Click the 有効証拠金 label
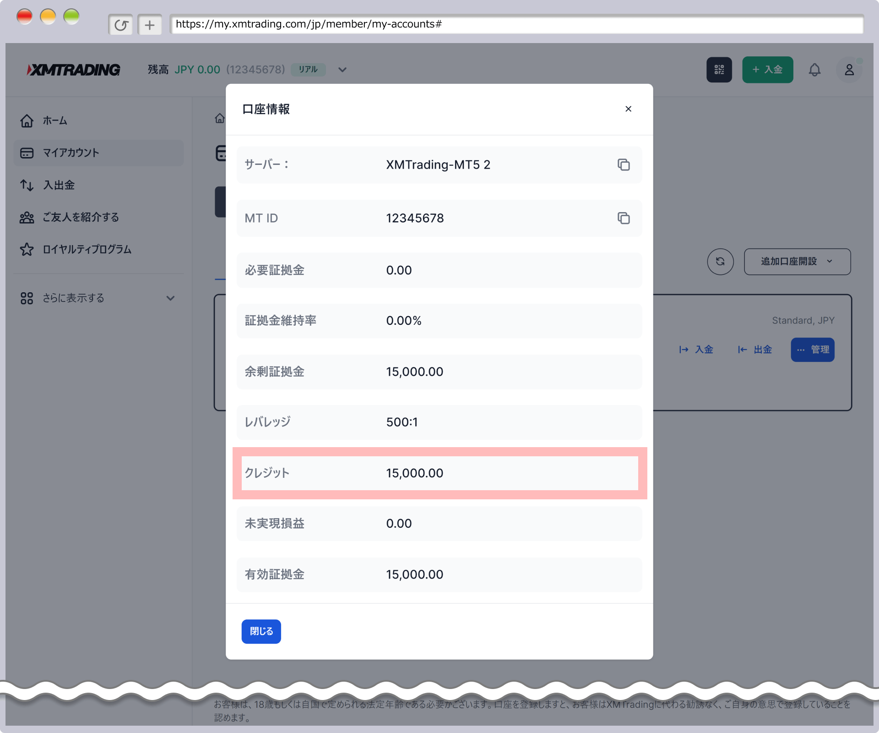 (274, 574)
